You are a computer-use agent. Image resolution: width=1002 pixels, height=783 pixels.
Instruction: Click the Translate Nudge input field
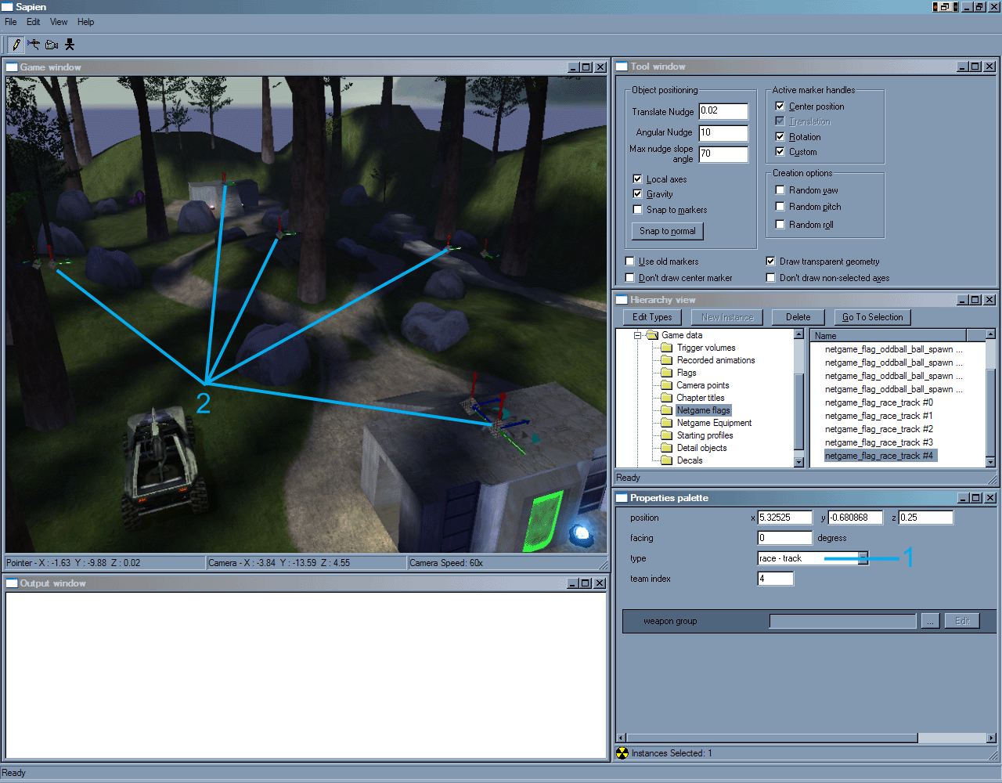point(723,111)
